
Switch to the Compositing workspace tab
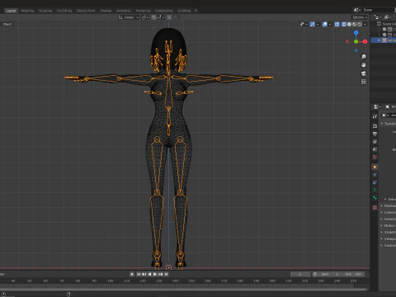[164, 11]
